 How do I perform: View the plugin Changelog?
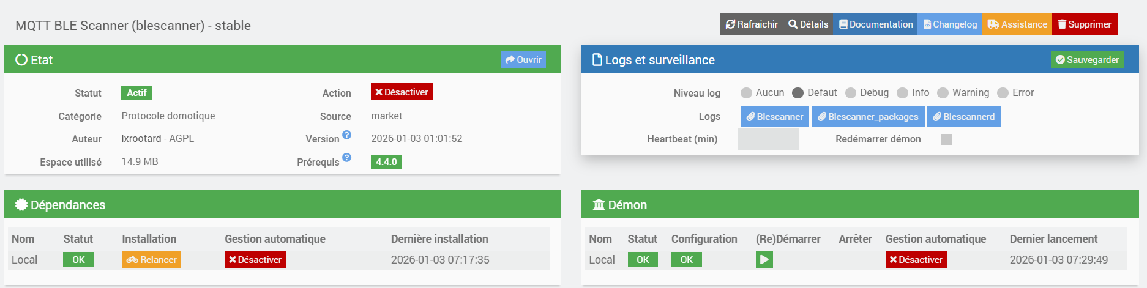pos(950,24)
